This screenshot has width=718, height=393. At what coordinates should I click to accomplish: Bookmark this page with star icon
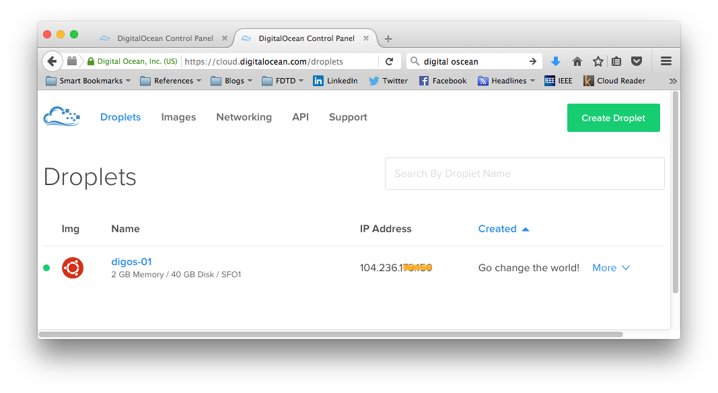[x=598, y=61]
